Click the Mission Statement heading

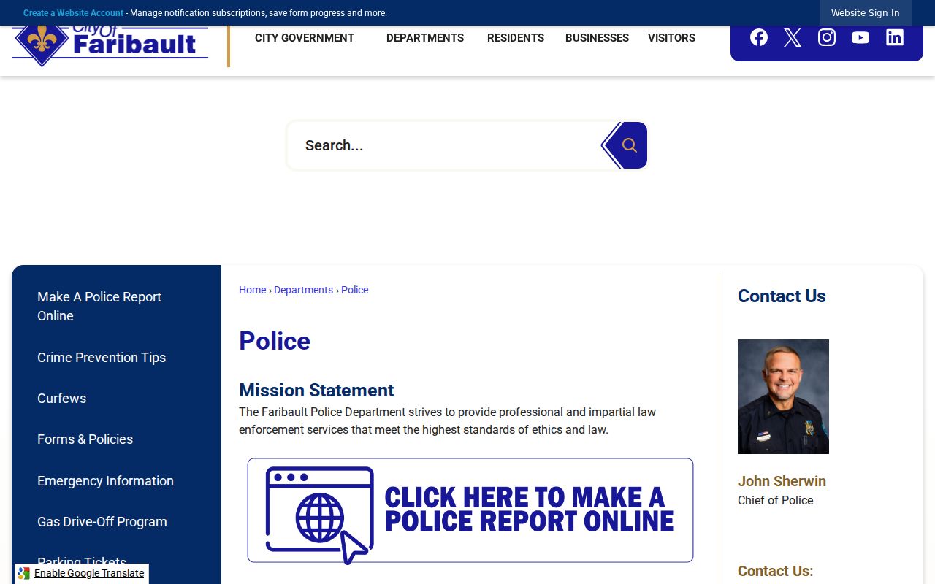click(316, 391)
